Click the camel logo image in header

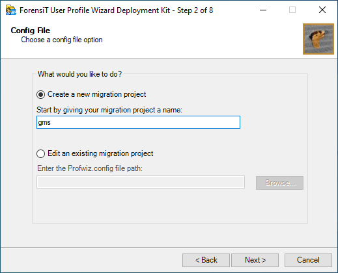pos(318,39)
